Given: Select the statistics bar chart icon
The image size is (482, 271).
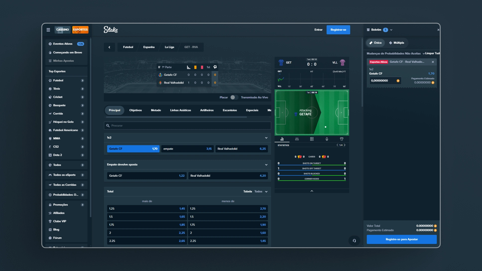Looking at the screenshot, I should pos(282,139).
